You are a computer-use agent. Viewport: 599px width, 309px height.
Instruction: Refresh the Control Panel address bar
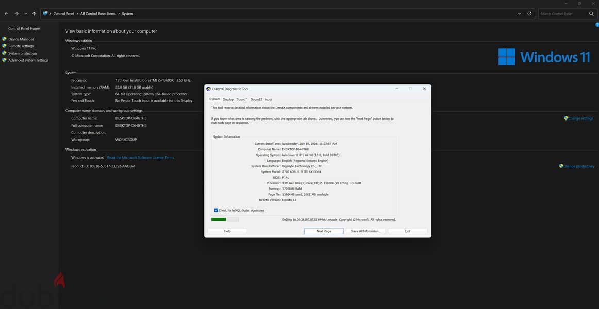pos(529,14)
